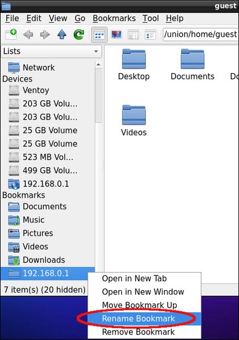Select the Videos folder in file pane
This screenshot has height=340, width=239.
click(134, 121)
